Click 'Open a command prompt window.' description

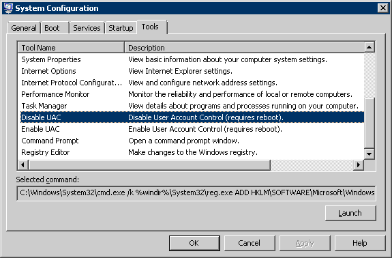click(x=184, y=141)
